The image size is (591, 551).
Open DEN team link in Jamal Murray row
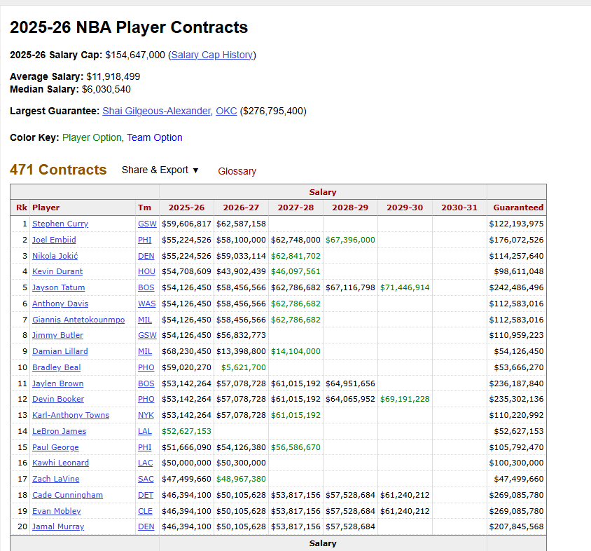tap(146, 526)
